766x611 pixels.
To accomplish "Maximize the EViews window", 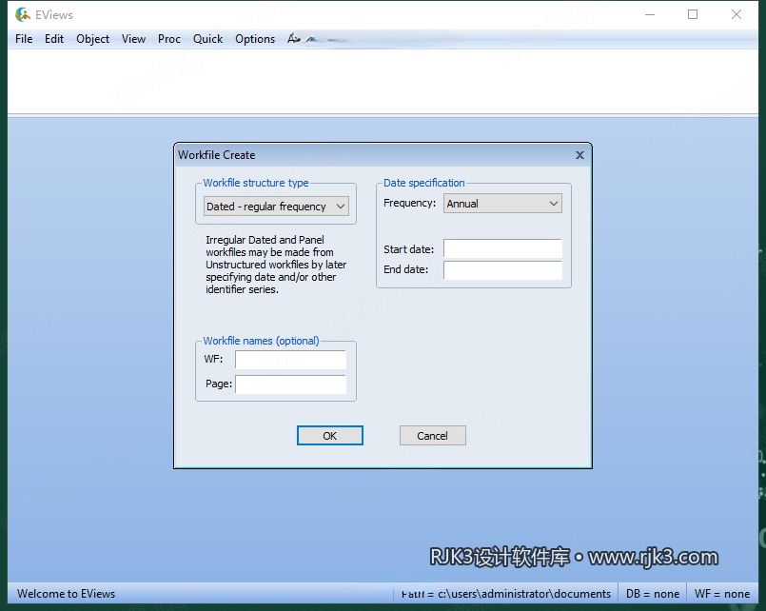I will [x=693, y=14].
